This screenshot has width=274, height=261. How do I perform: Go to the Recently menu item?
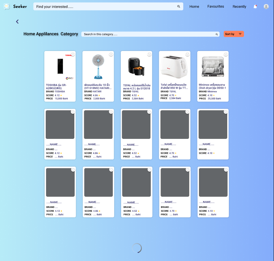(x=239, y=7)
